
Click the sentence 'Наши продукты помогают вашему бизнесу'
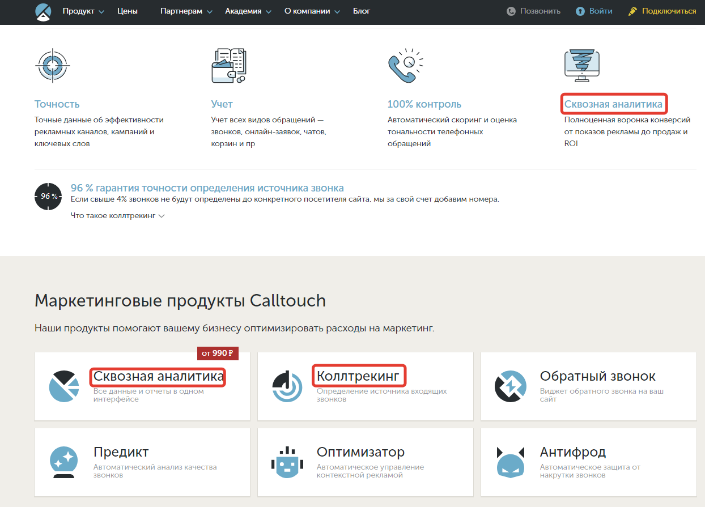pos(235,328)
